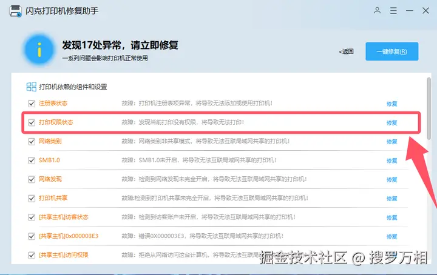The height and width of the screenshot is (275, 437).
Task: Open the user account icon
Action: pos(377,10)
